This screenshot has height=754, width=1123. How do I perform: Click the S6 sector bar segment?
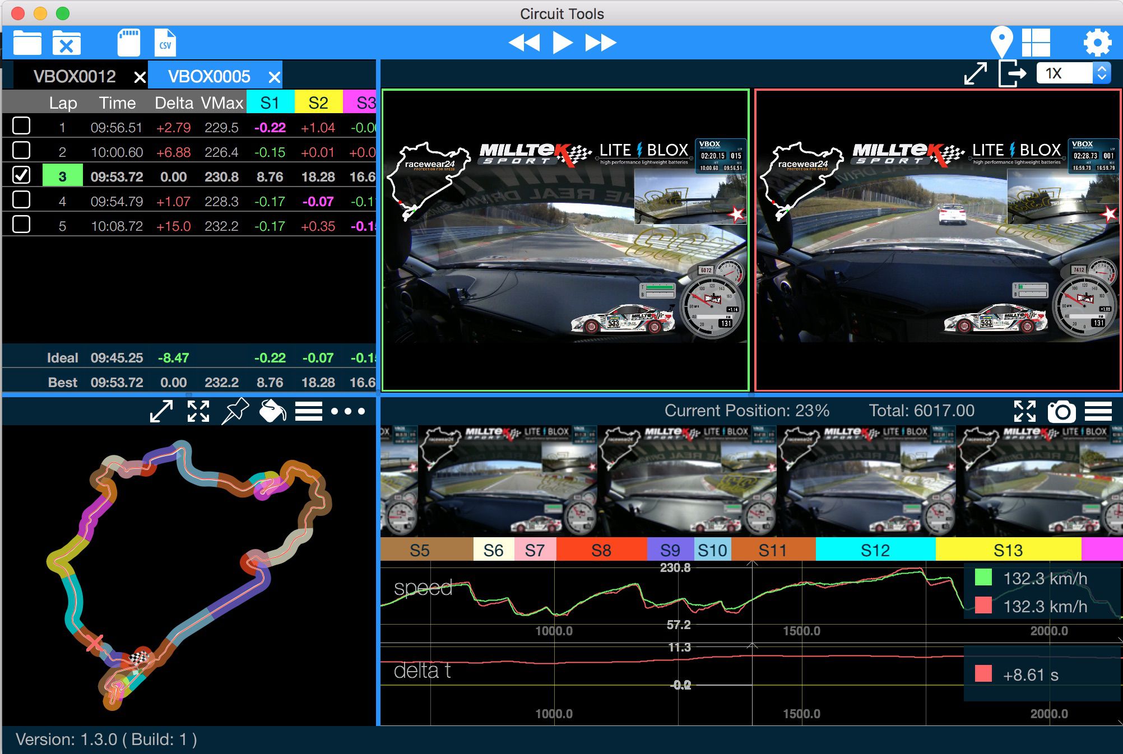click(494, 550)
